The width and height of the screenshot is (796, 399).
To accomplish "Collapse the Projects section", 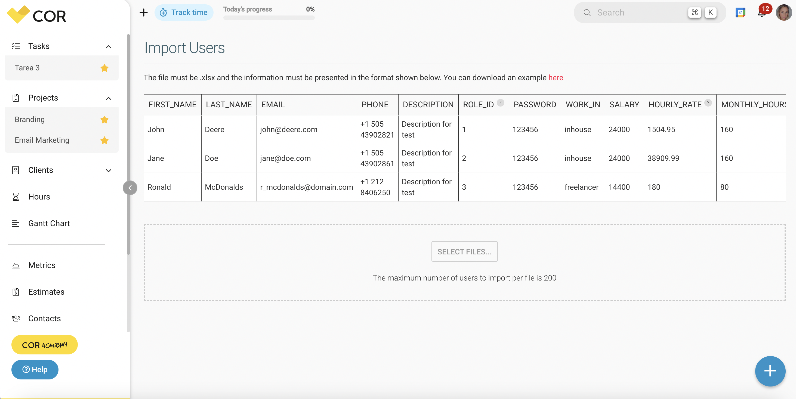I will point(108,98).
